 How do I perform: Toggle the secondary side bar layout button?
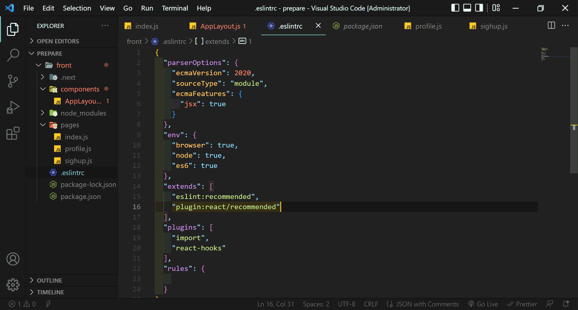(479, 8)
